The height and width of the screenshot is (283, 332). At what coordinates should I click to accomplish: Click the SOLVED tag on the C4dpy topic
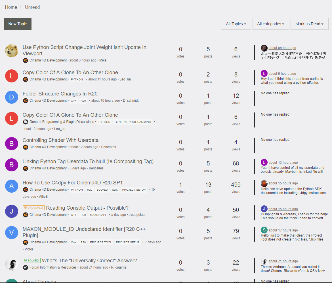coord(102,190)
